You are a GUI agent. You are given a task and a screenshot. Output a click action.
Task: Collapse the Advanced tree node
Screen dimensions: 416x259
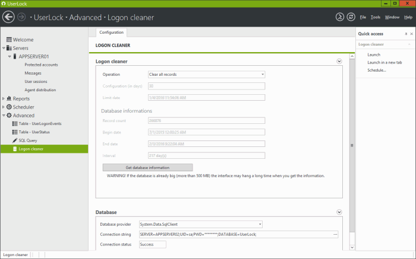click(x=4, y=116)
